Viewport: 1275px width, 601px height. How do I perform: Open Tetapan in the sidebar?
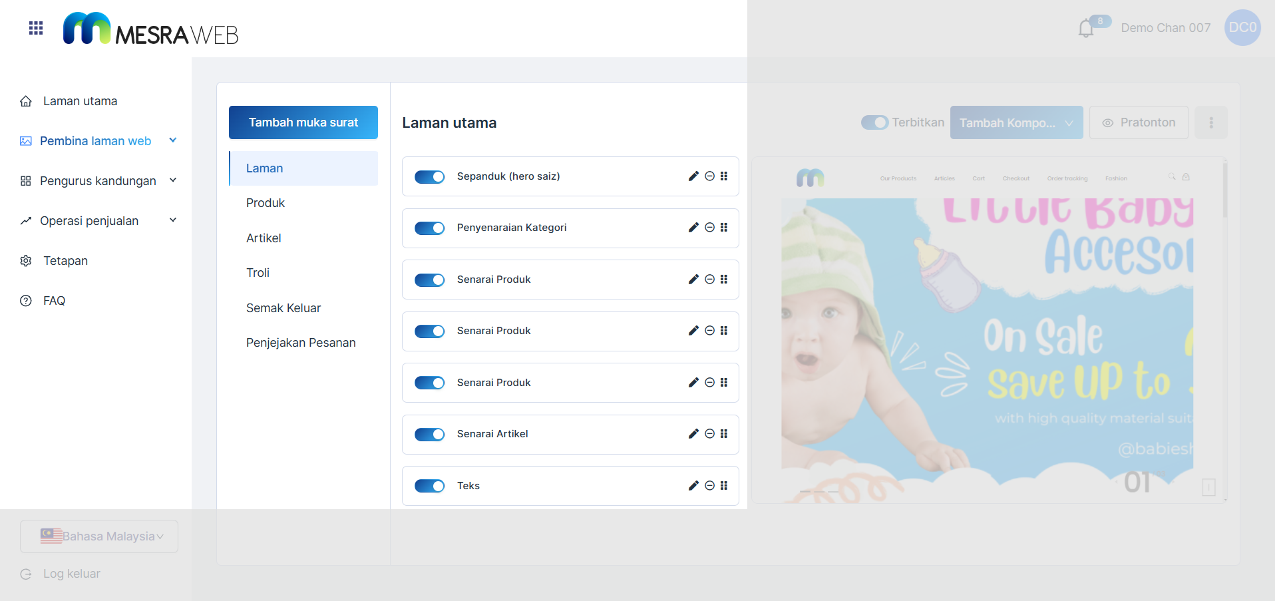click(65, 261)
